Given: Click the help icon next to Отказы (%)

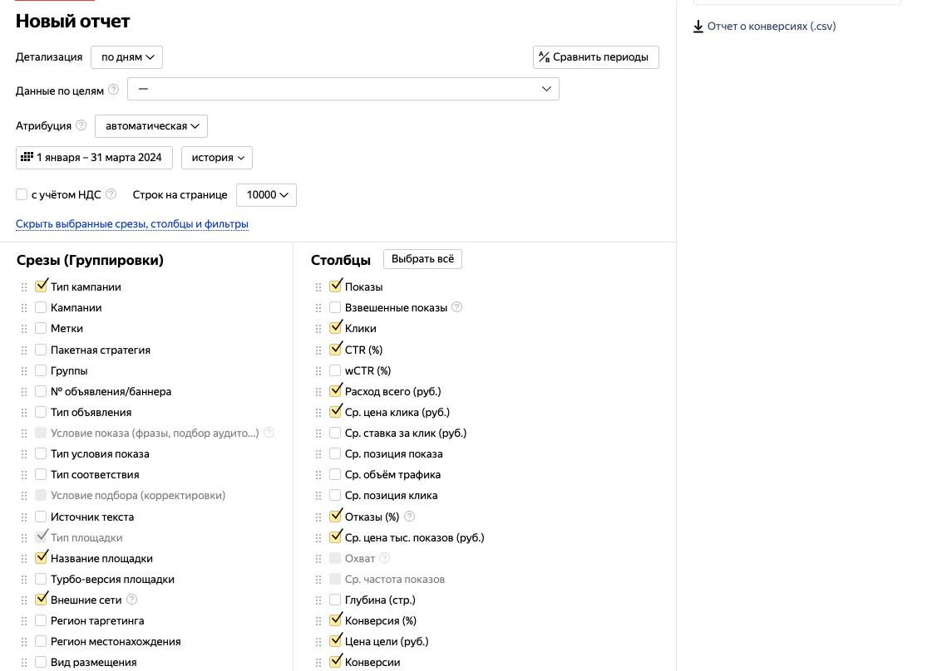Looking at the screenshot, I should click(409, 517).
